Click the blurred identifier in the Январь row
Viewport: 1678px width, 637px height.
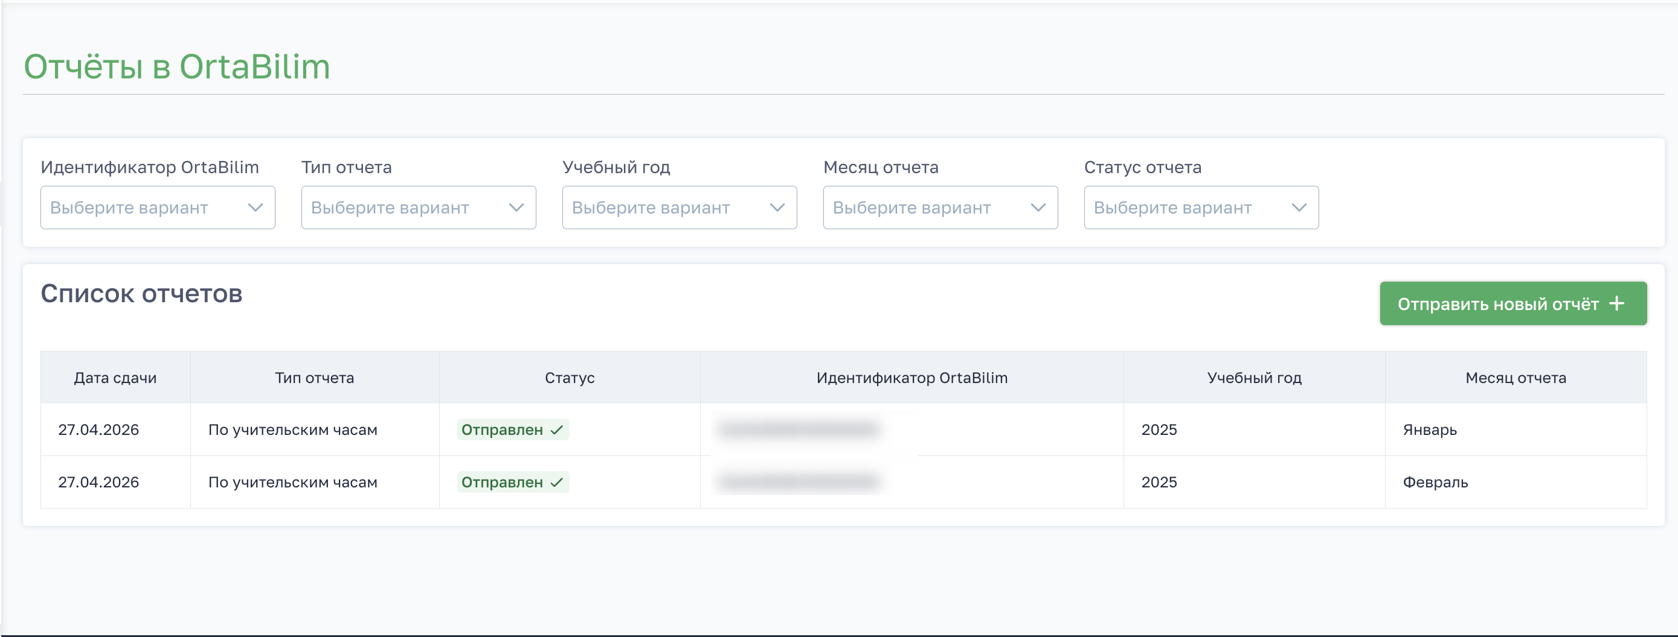pyautogui.click(x=800, y=429)
